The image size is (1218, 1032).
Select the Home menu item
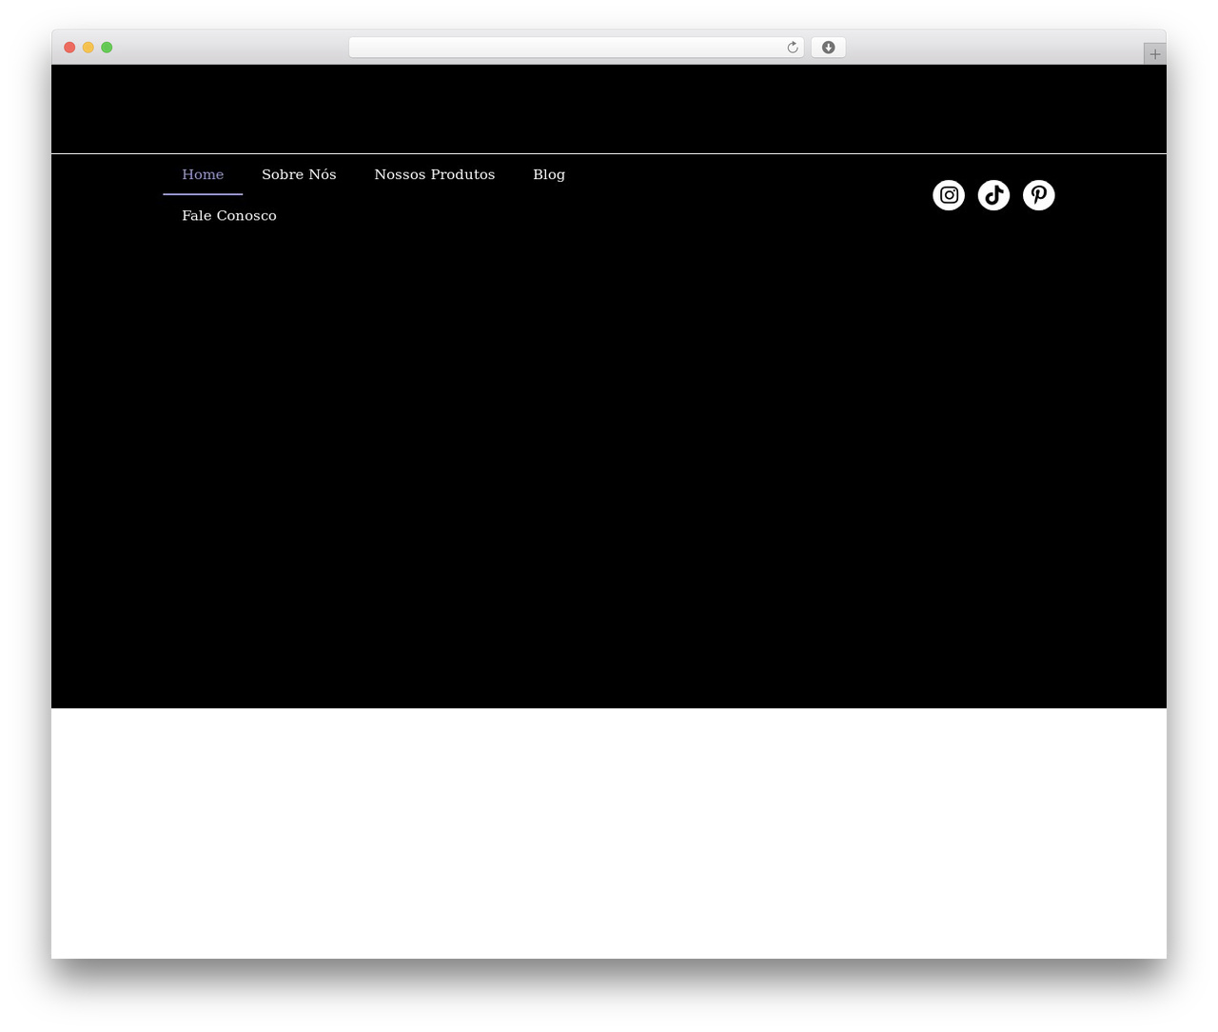coord(203,174)
